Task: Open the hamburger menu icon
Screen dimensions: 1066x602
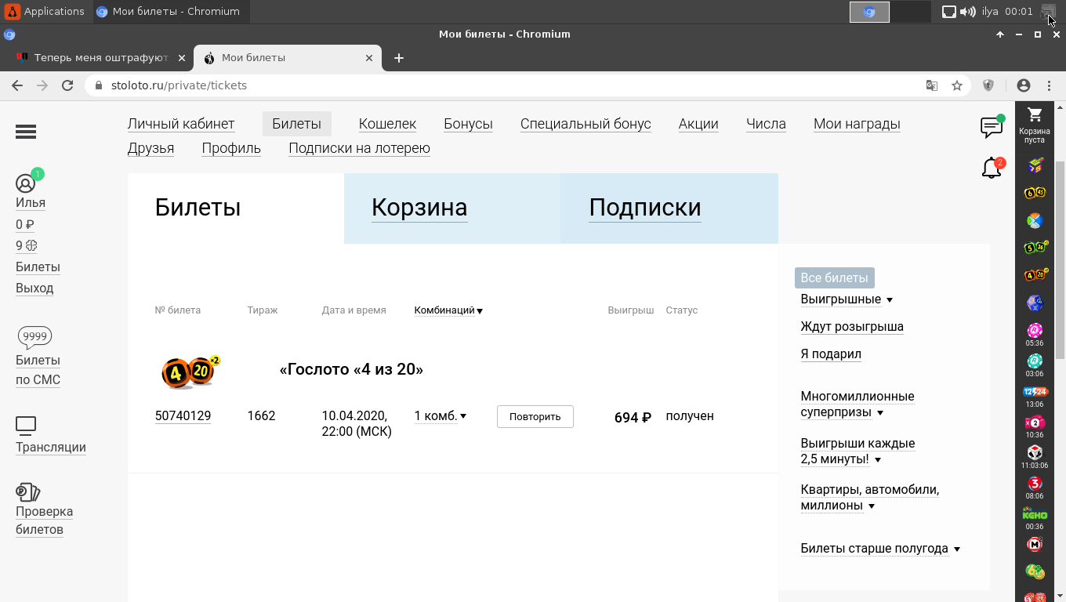Action: (x=26, y=132)
